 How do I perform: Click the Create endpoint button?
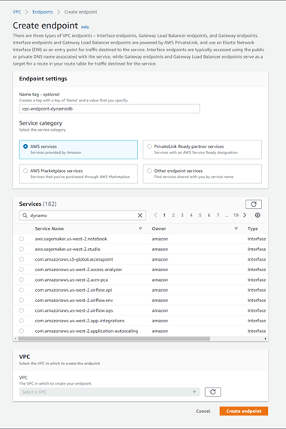[x=244, y=411]
